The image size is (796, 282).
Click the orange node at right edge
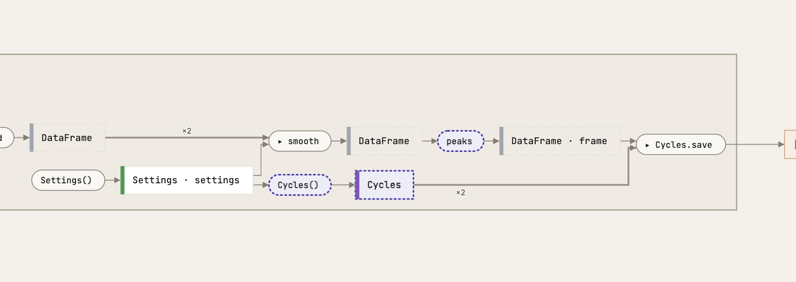(x=790, y=145)
